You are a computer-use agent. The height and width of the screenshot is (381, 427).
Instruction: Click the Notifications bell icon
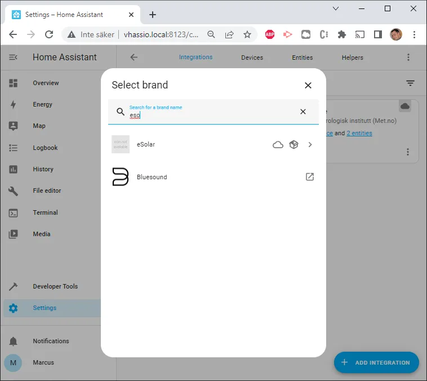13,341
